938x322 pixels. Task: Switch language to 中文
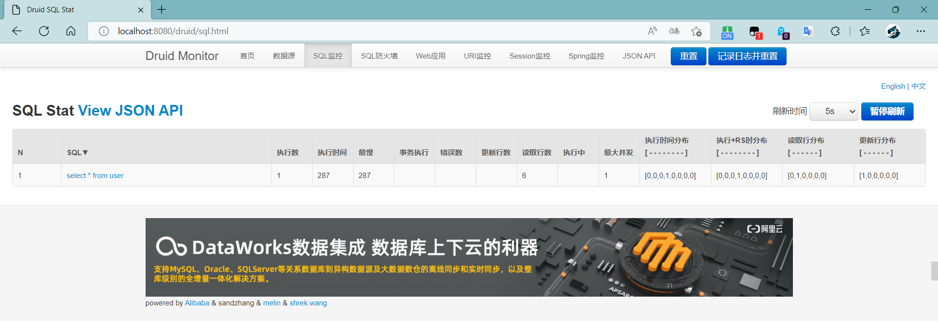[x=918, y=86]
